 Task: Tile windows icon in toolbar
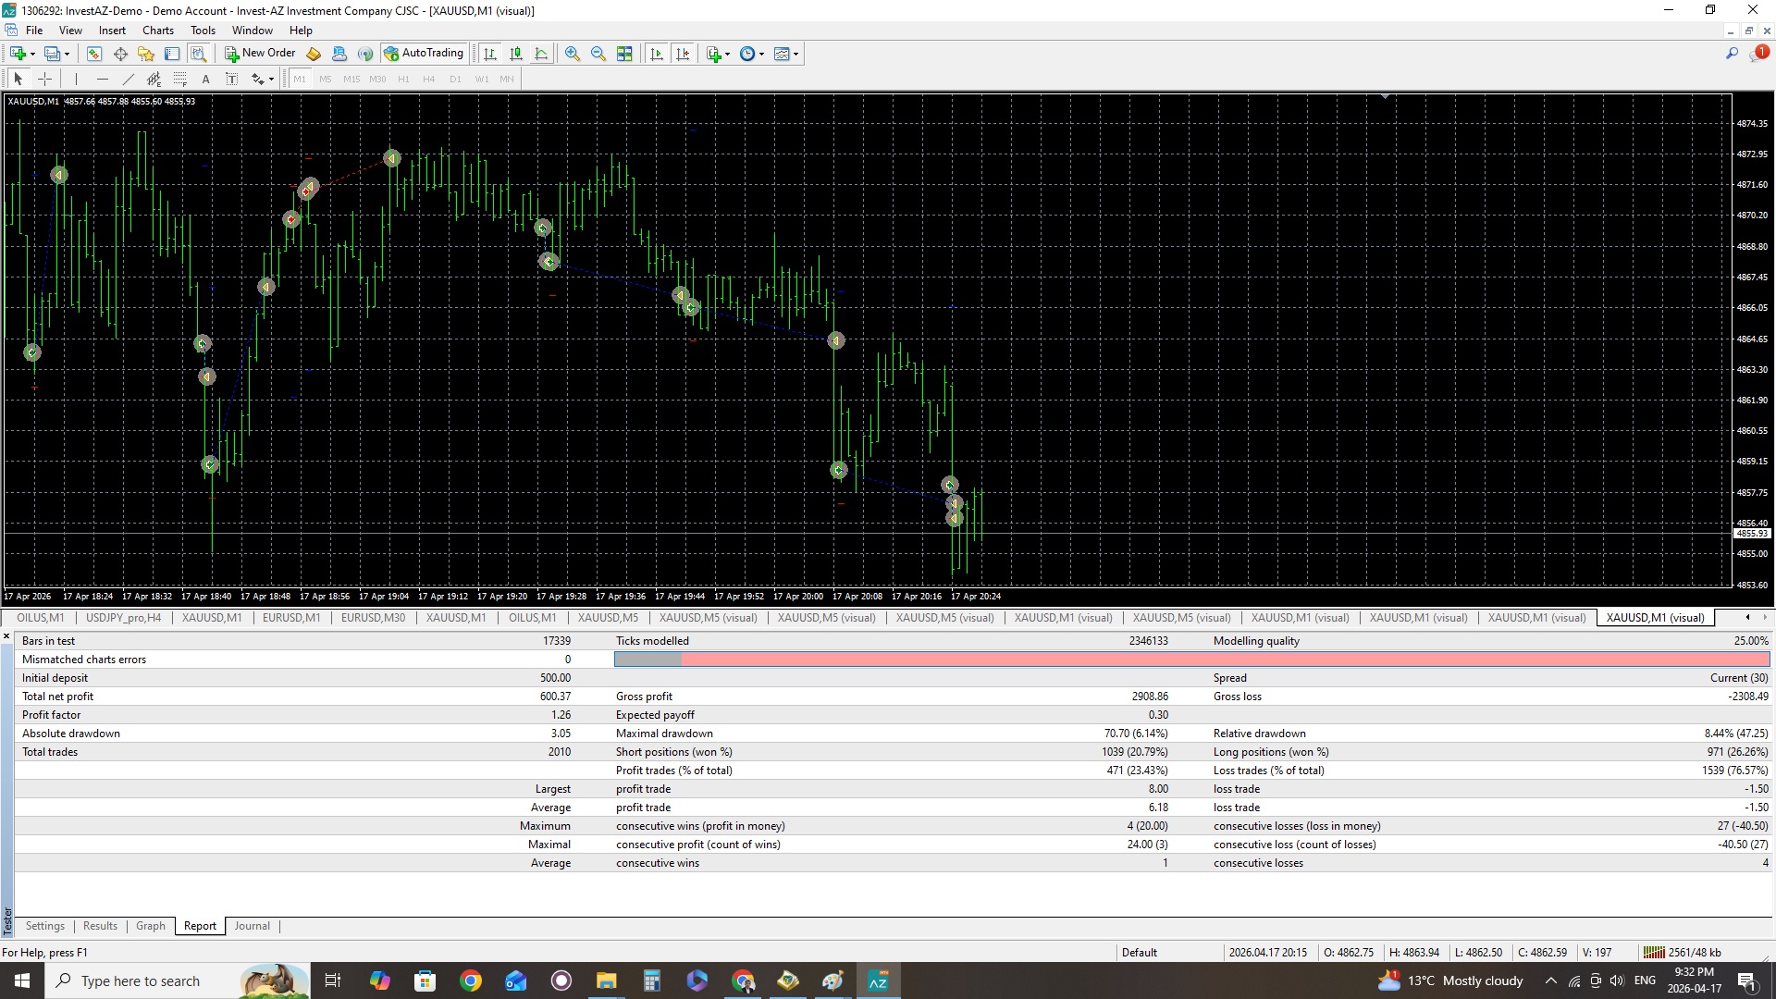(624, 54)
